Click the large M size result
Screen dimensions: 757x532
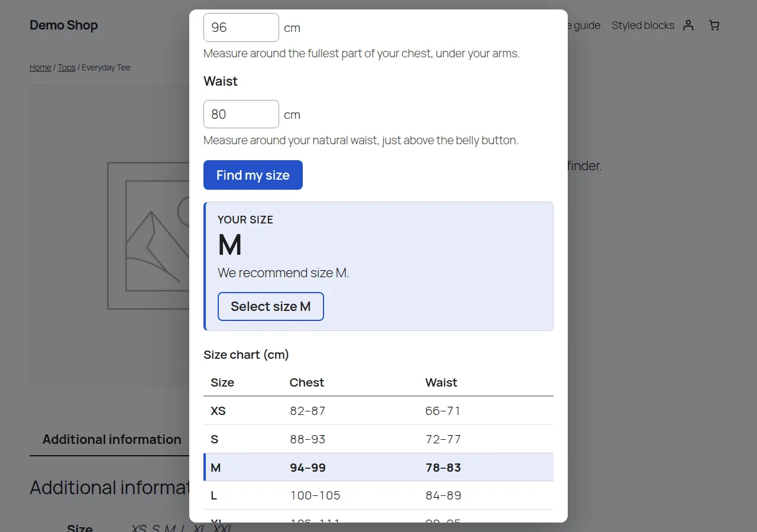[x=230, y=245]
